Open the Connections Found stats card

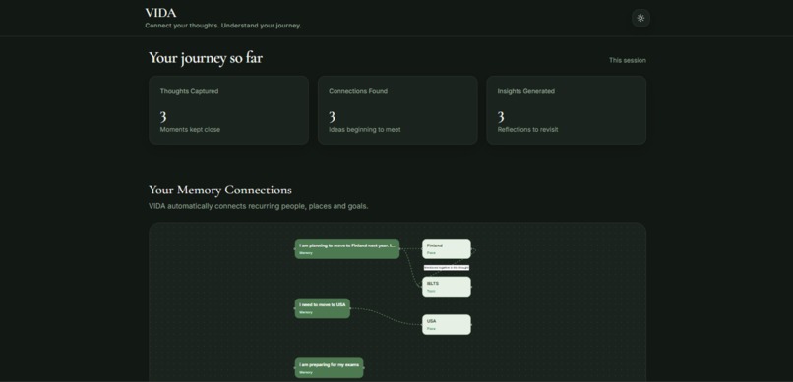tap(397, 111)
